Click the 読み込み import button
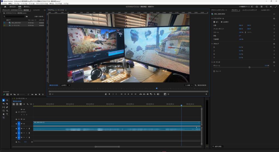 13,7
